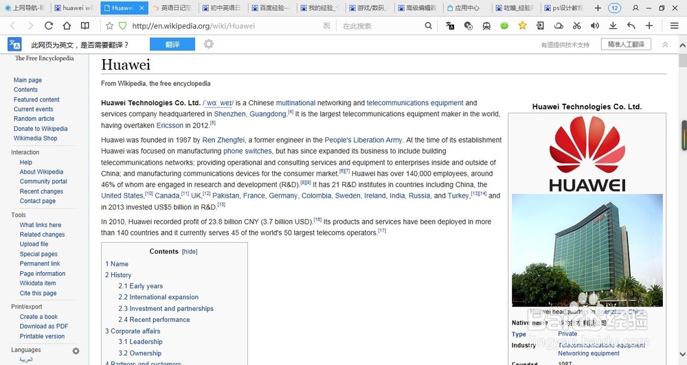687x365 pixels.
Task: Open the Cite this page link
Action: point(38,293)
